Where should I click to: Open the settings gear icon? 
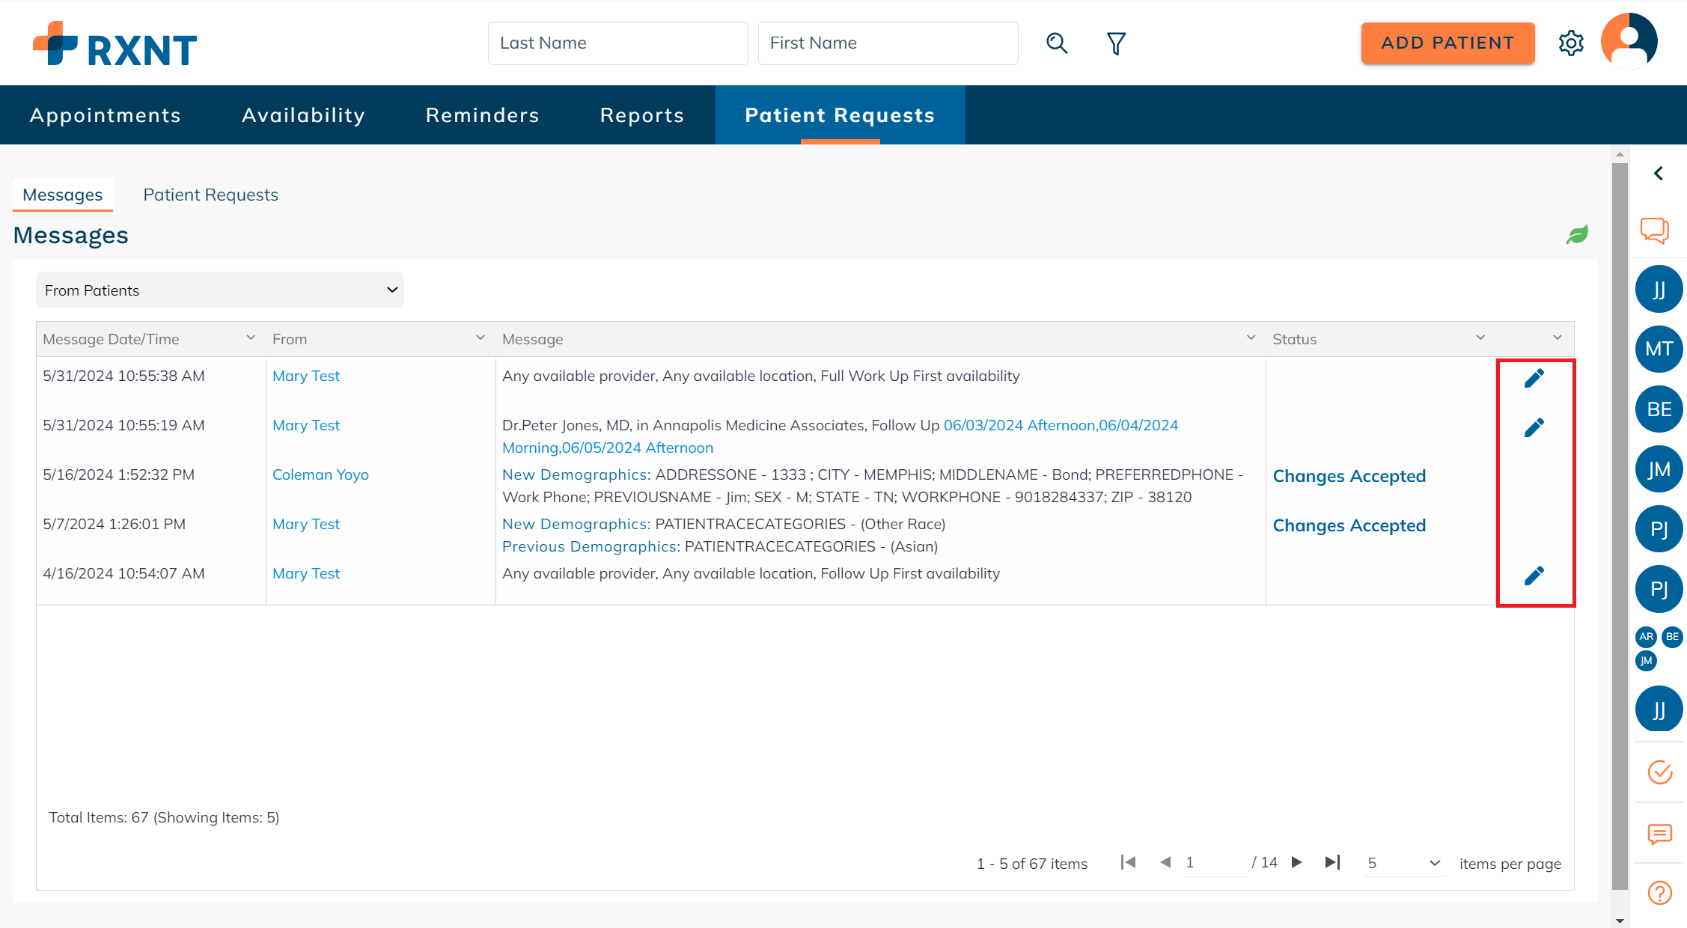point(1571,43)
